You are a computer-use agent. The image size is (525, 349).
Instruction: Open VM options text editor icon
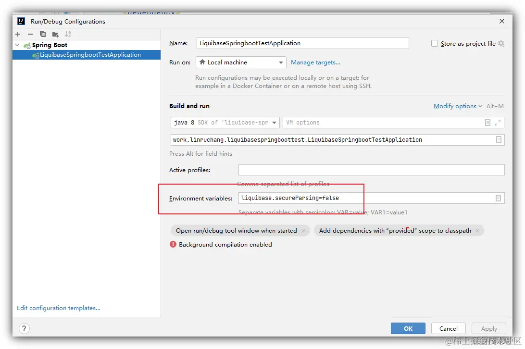(x=487, y=123)
